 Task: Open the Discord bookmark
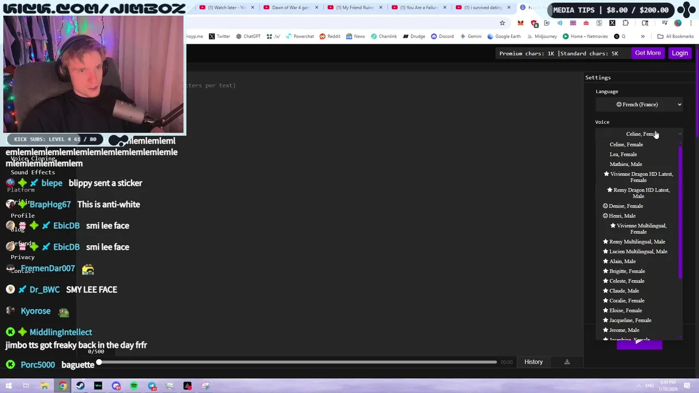tap(442, 37)
